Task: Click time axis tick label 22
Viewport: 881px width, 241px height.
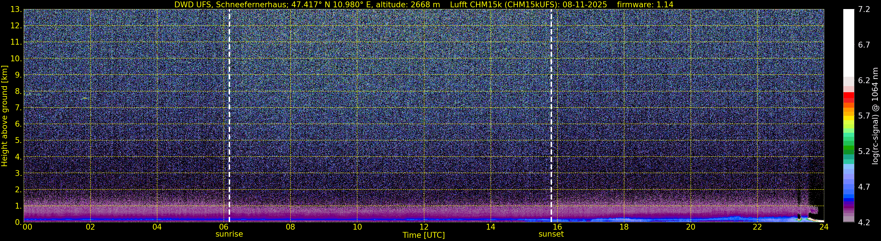Action: (757, 227)
